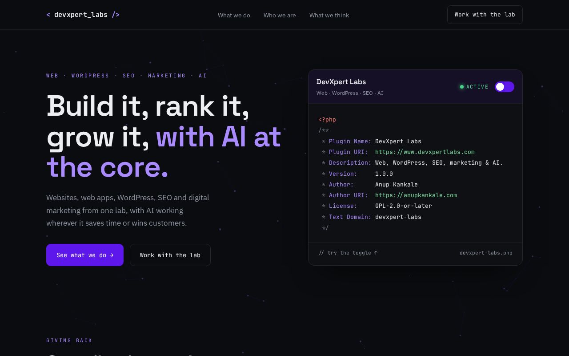This screenshot has height=356, width=569.
Task: Open the What we do menu item
Action: (x=234, y=15)
